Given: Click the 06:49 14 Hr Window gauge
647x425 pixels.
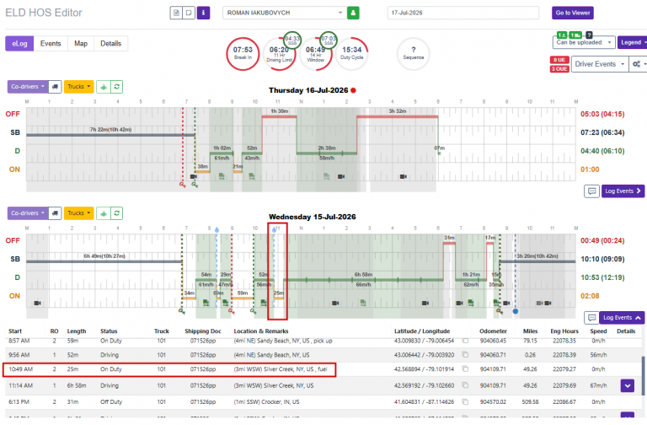Looking at the screenshot, I should click(x=316, y=54).
